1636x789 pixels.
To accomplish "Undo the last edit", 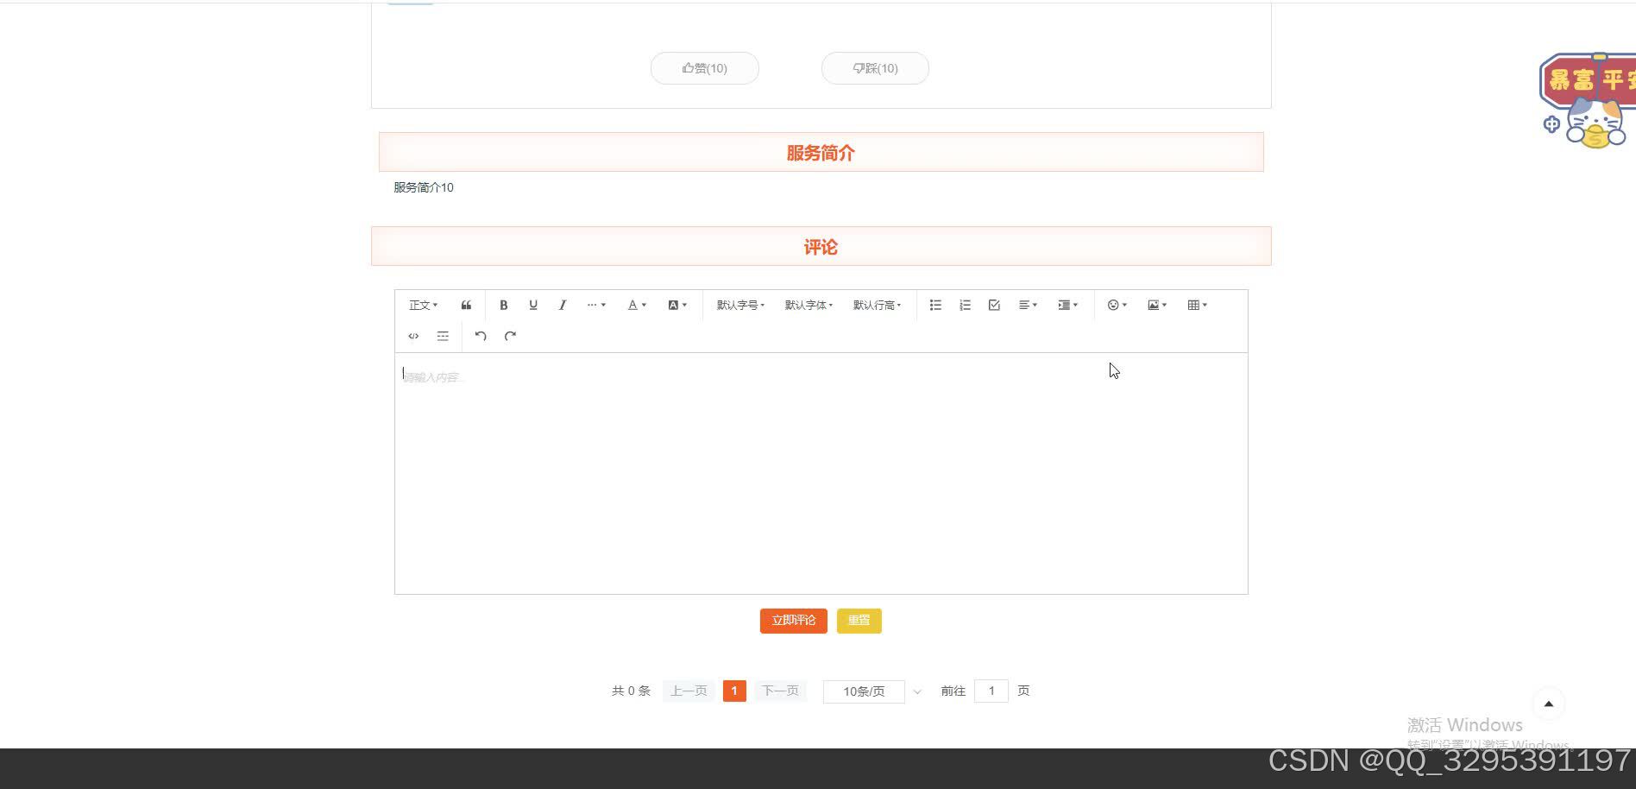I will (481, 336).
